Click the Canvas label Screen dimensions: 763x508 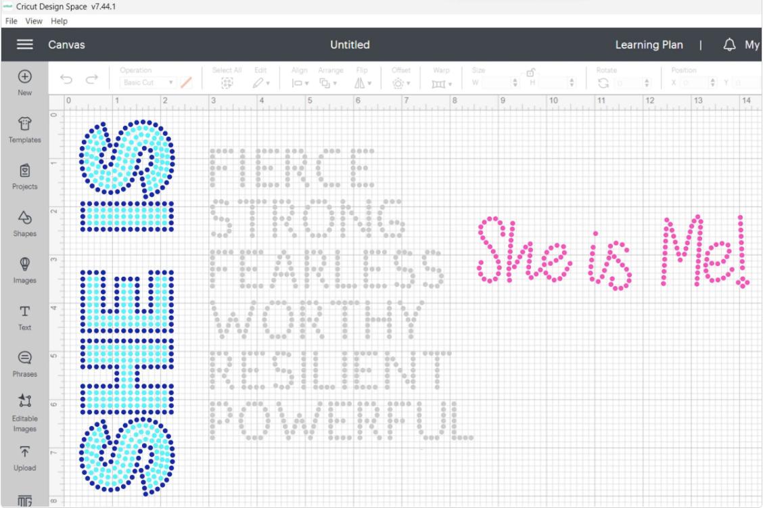pyautogui.click(x=66, y=45)
